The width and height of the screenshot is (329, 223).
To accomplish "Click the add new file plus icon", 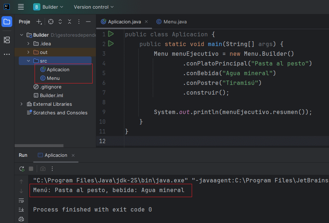I will tap(39, 22).
